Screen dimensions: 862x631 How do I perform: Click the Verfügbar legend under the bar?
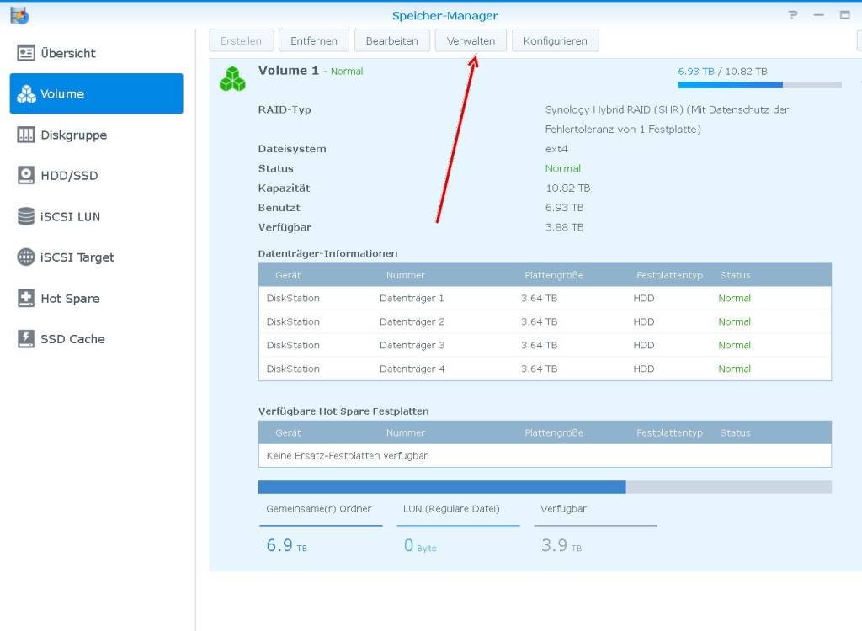(563, 508)
